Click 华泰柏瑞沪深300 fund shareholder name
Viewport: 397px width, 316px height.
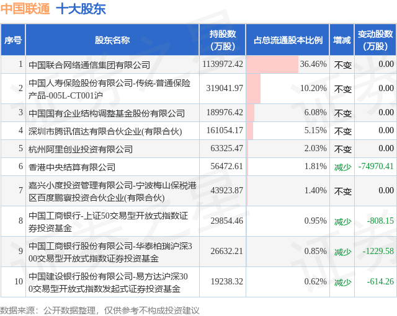tap(110, 252)
